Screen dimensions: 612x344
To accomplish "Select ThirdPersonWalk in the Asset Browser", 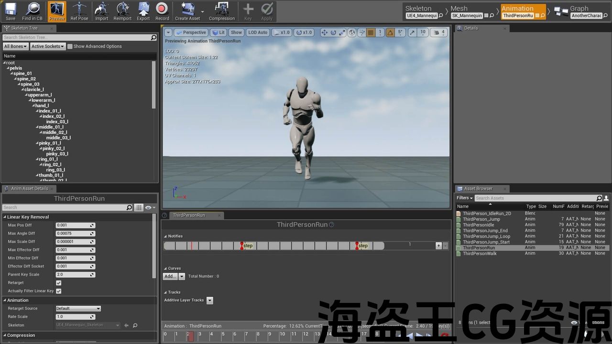I will click(480, 254).
